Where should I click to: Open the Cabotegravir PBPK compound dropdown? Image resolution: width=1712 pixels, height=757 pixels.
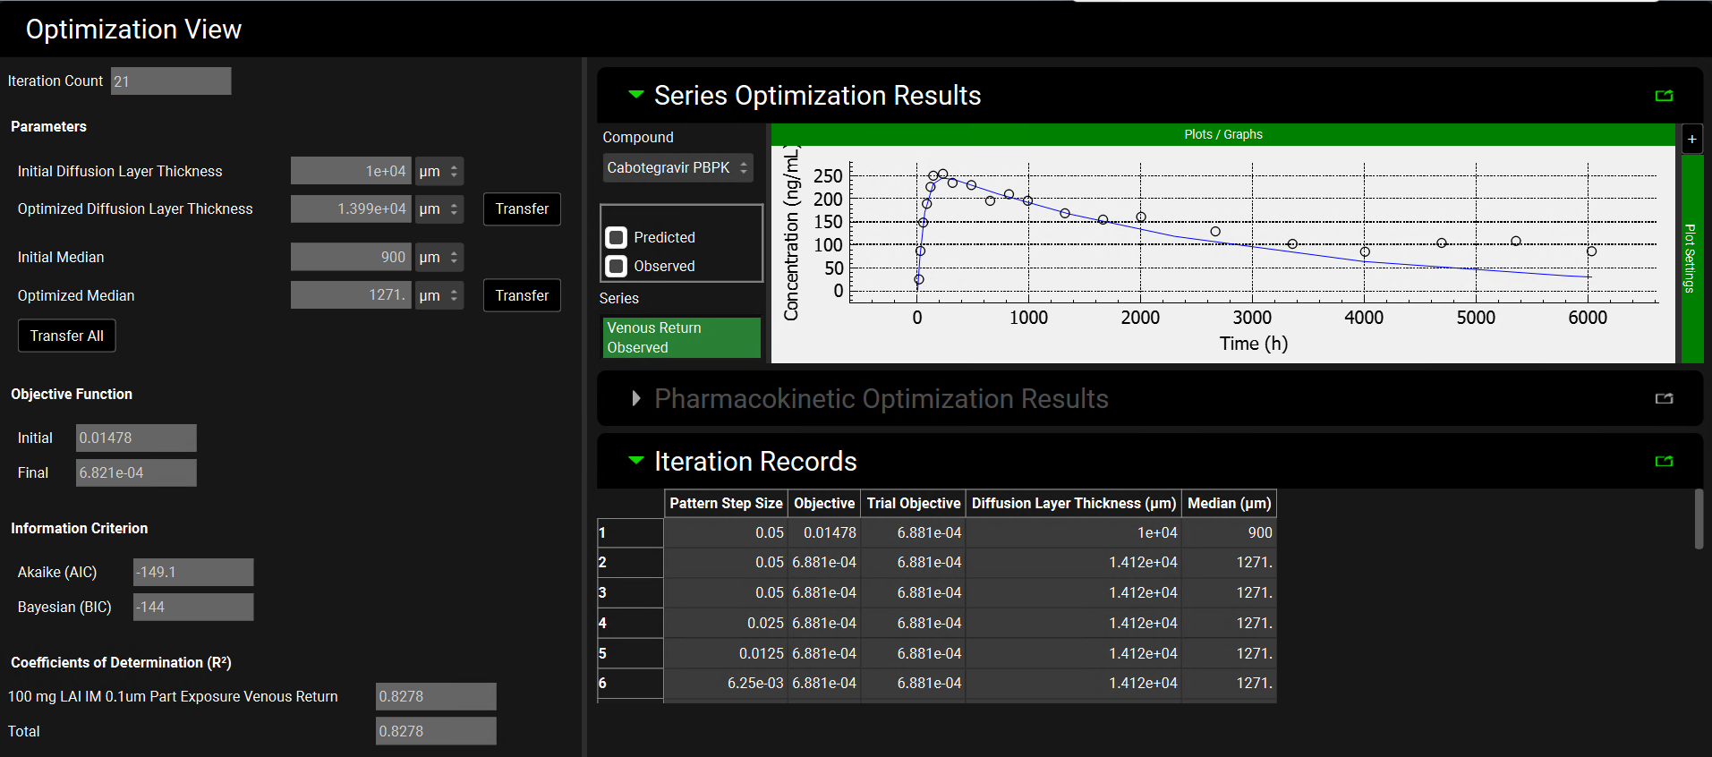coord(677,168)
